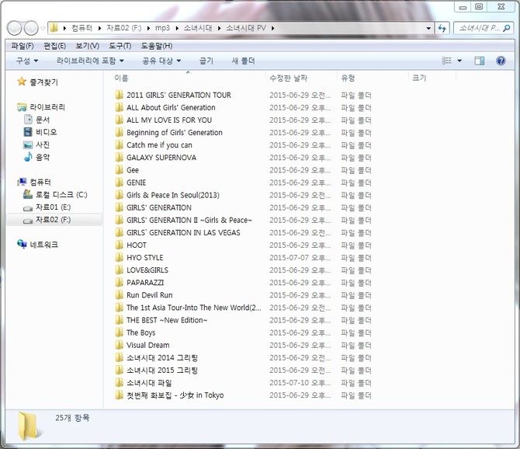Open recent pages dropdown beside navigation arrows
The height and width of the screenshot is (449, 520).
tap(43, 28)
